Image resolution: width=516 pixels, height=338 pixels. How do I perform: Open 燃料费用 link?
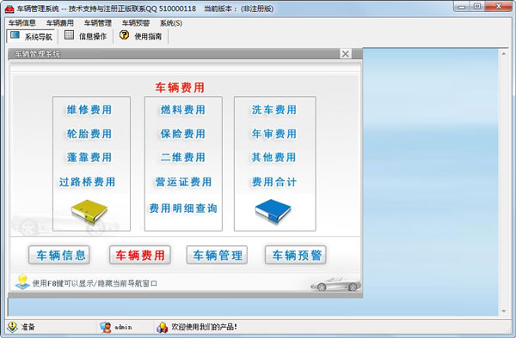pyautogui.click(x=183, y=110)
